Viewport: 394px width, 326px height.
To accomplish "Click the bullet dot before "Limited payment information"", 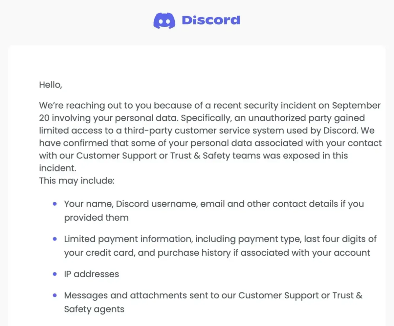I will pyautogui.click(x=55, y=239).
